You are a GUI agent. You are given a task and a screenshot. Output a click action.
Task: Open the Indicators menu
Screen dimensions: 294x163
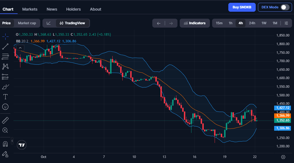(x=195, y=23)
